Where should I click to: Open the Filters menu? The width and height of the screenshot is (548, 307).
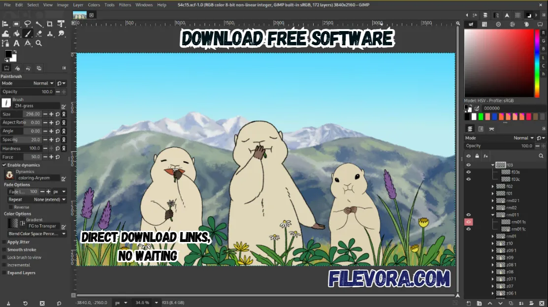(125, 5)
